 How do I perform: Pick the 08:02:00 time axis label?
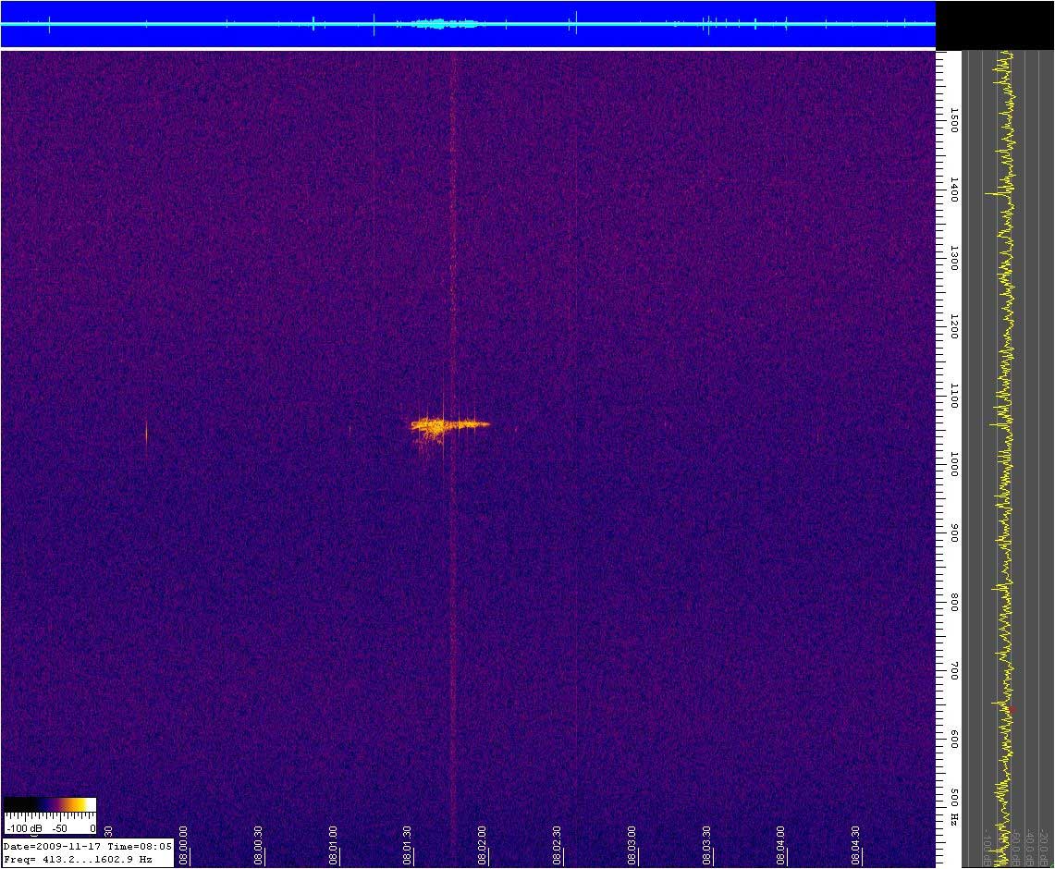coord(483,846)
